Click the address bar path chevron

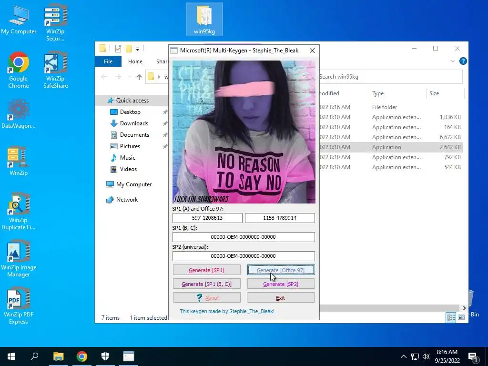pyautogui.click(x=159, y=77)
